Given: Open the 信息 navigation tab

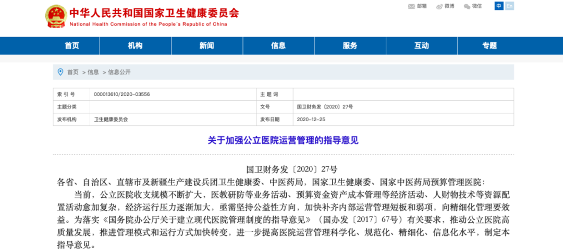Looking at the screenshot, I should click(x=278, y=46).
